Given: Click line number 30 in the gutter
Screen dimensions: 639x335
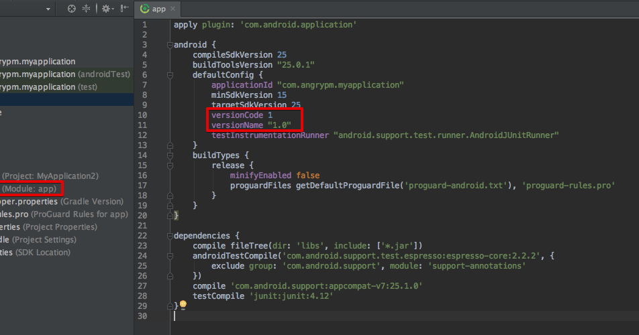Looking at the screenshot, I should 142,316.
